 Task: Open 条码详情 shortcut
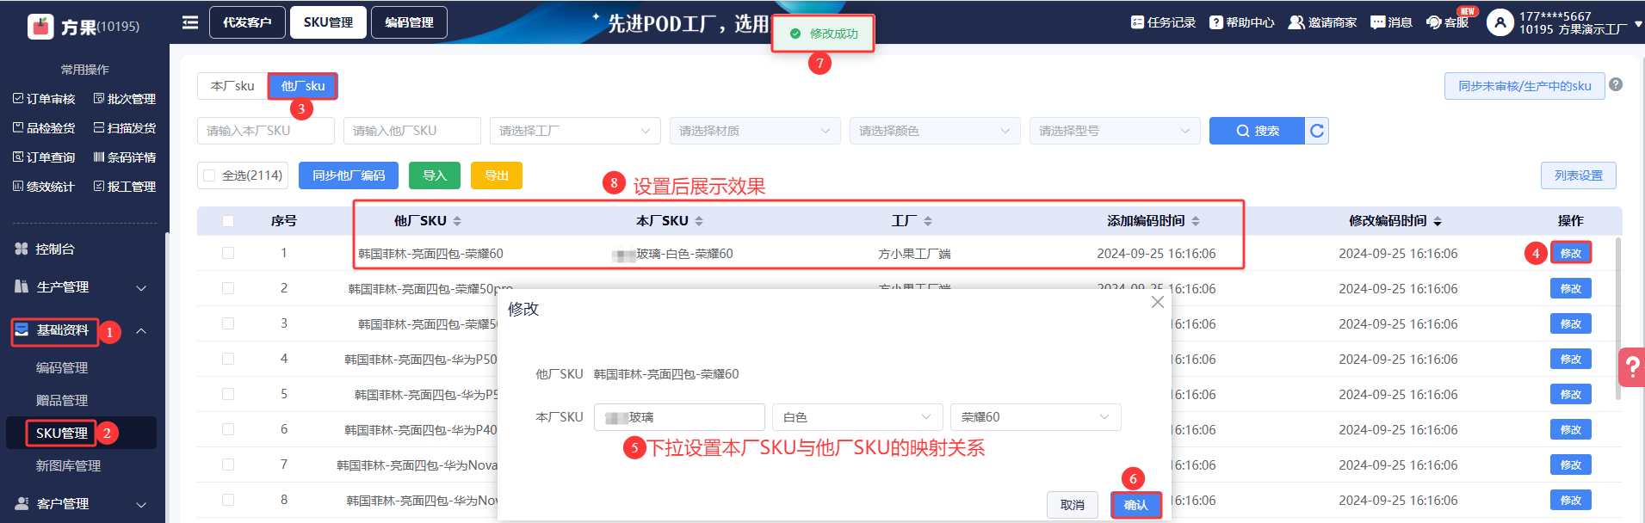click(x=125, y=157)
